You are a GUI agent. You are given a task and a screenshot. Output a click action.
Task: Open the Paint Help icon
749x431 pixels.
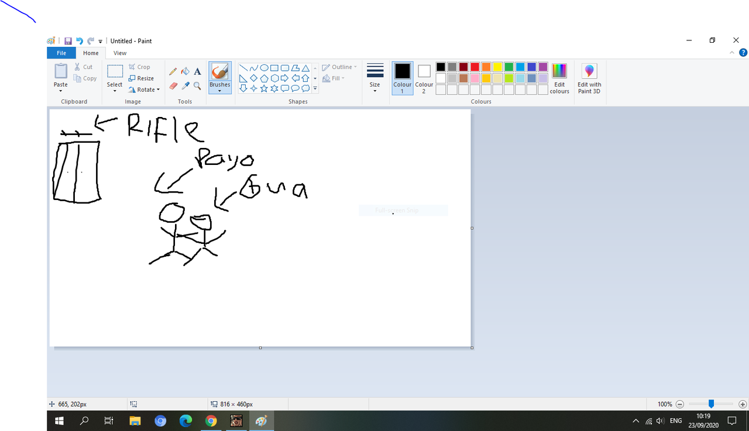coord(743,53)
